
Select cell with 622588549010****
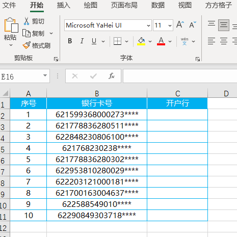pos(97,204)
